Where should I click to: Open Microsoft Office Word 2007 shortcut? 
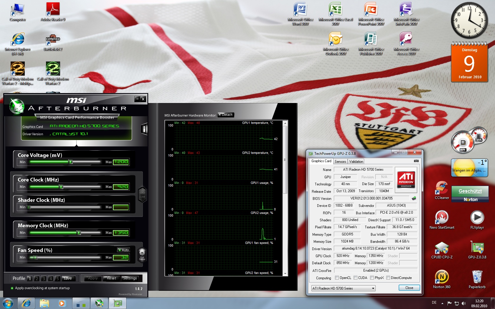pos(301,14)
